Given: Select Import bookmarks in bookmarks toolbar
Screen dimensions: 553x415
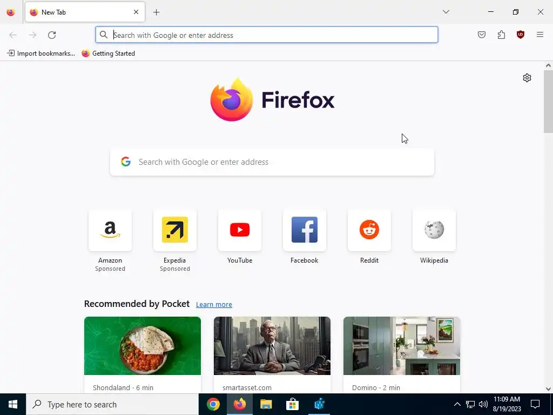Looking at the screenshot, I should tap(41, 53).
